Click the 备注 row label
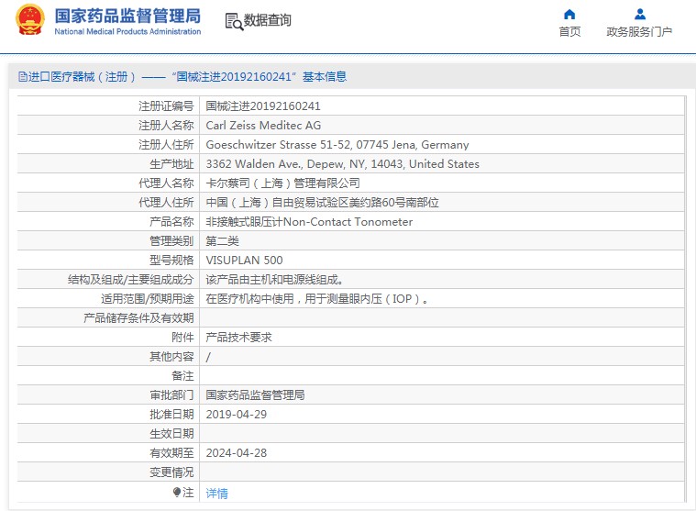This screenshot has width=696, height=511. 182,376
